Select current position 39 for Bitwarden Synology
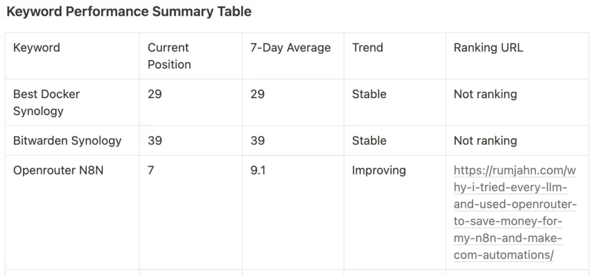599x275 pixels. tap(155, 141)
